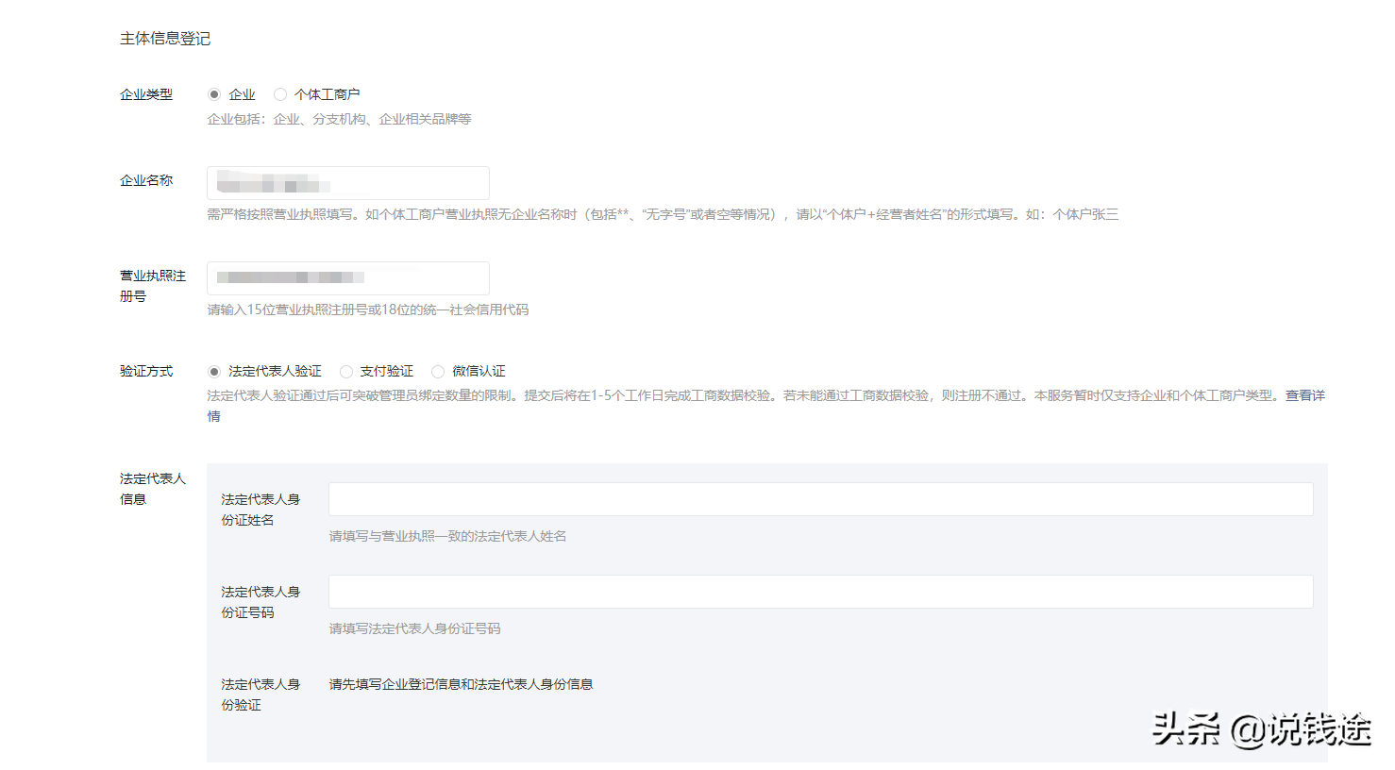Click the 营业执照注册号 input field
Viewport: 1395px width, 770px height.
point(347,277)
